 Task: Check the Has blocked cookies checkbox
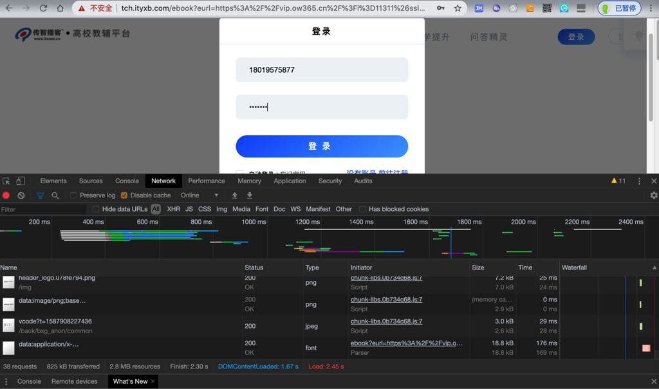tap(362, 209)
